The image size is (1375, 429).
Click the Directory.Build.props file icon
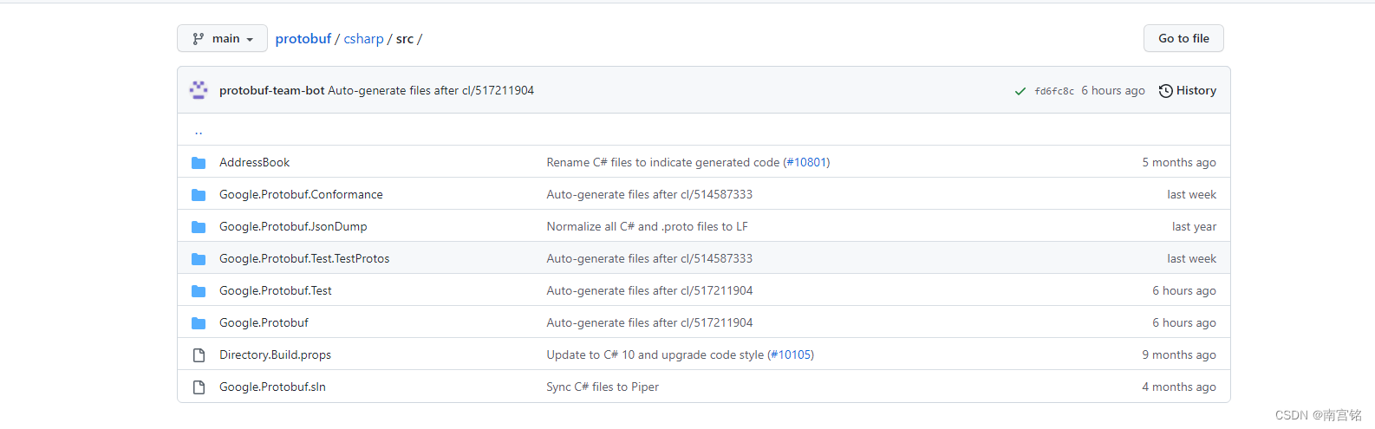pyautogui.click(x=199, y=355)
